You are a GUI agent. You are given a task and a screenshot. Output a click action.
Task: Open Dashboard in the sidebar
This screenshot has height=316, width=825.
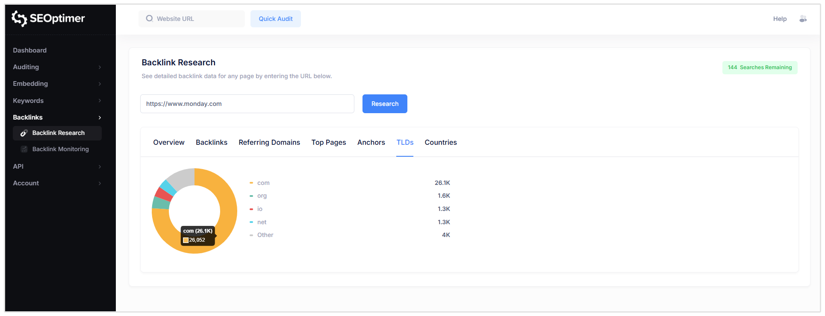pos(30,50)
